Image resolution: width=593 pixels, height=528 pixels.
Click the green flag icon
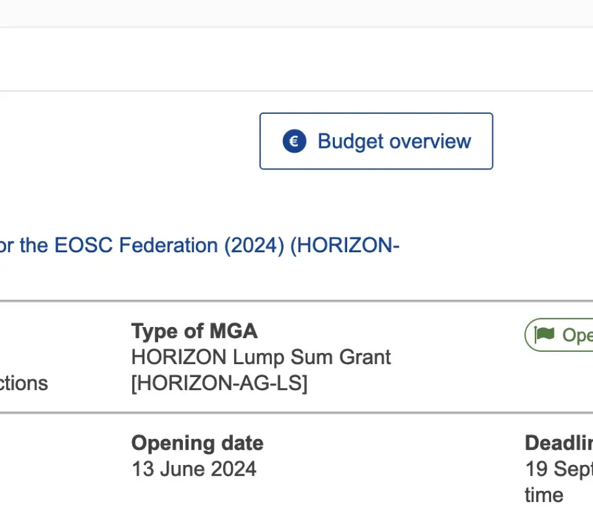click(544, 335)
